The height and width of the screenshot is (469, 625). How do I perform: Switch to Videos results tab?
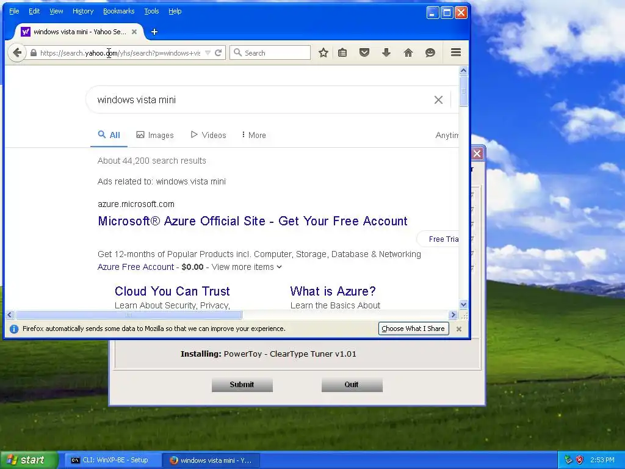pyautogui.click(x=209, y=135)
